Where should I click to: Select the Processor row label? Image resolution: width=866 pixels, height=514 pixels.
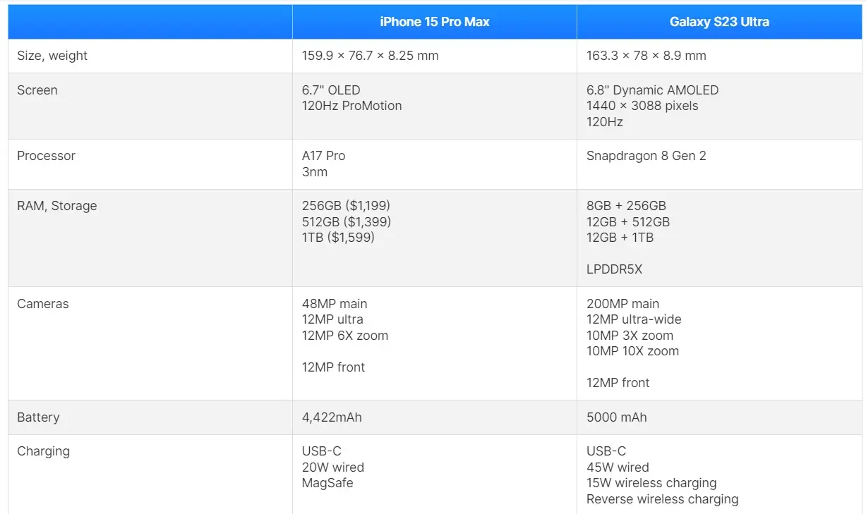tap(46, 156)
